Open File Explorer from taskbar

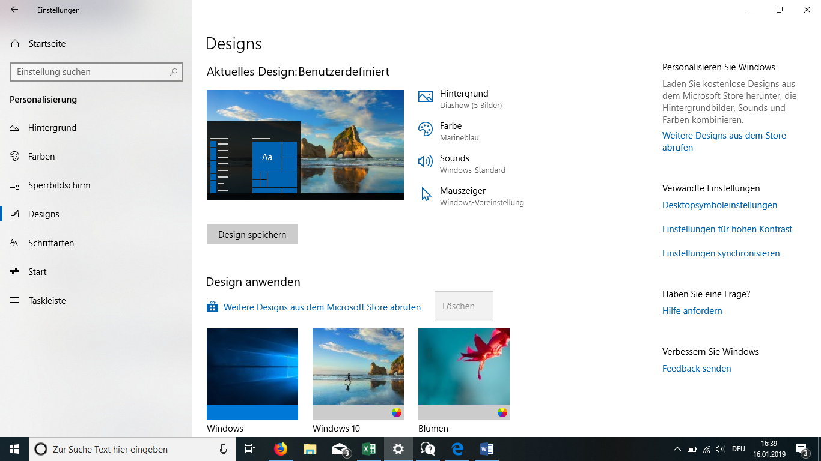click(x=310, y=449)
